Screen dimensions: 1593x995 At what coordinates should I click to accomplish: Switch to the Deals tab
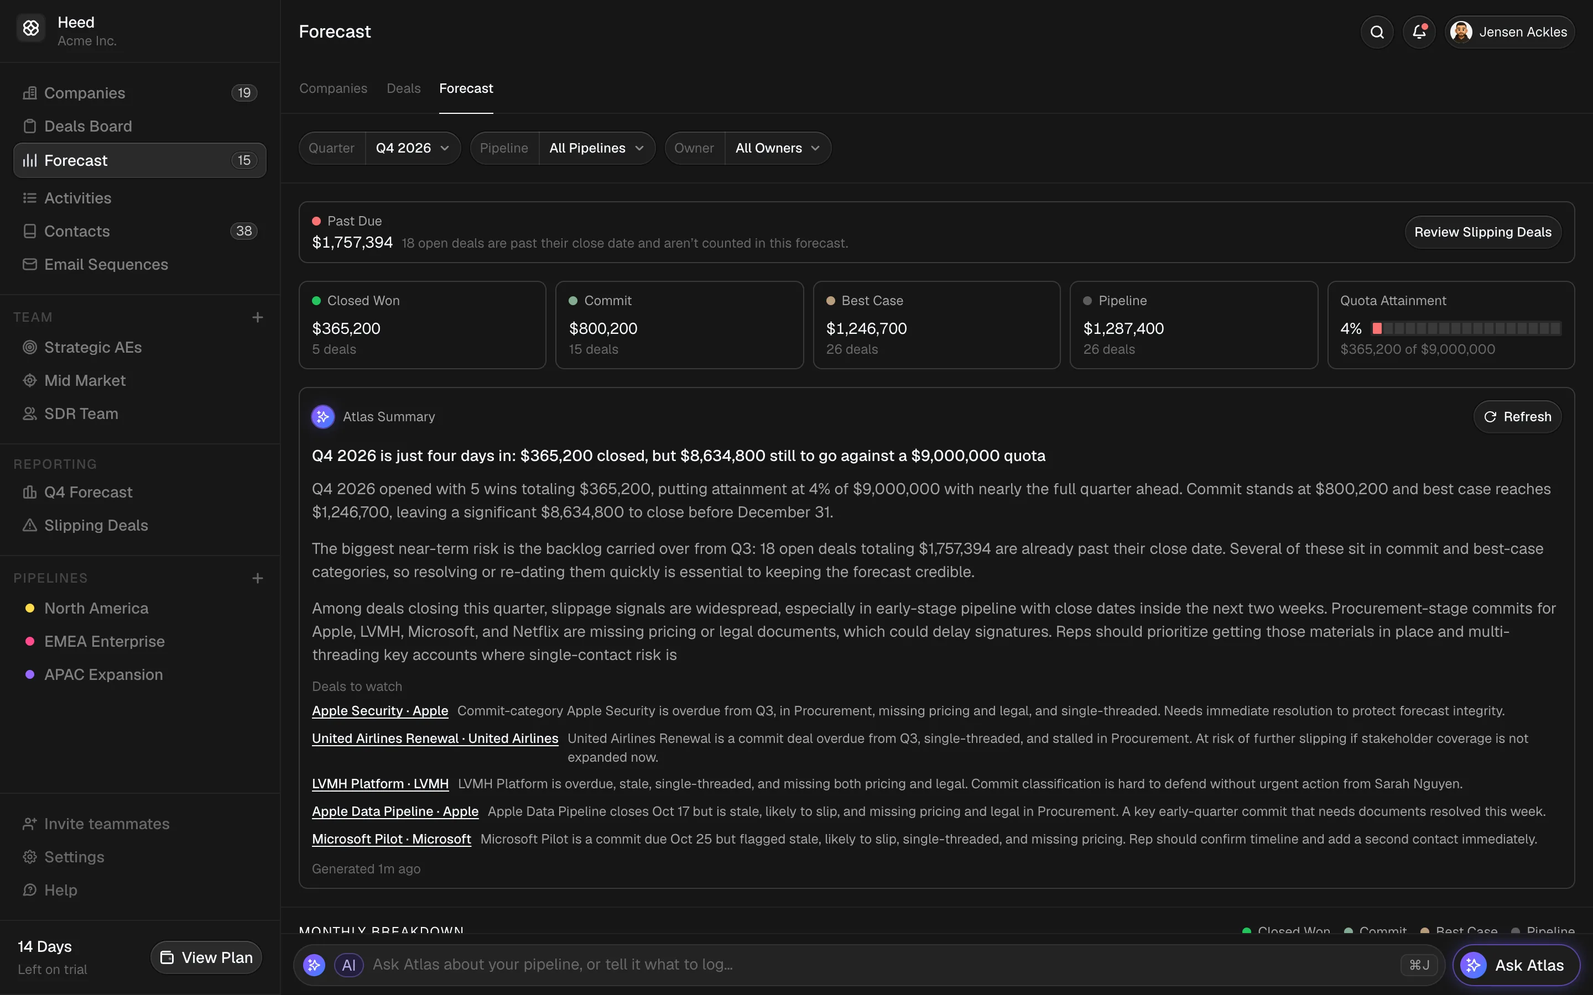(x=404, y=88)
